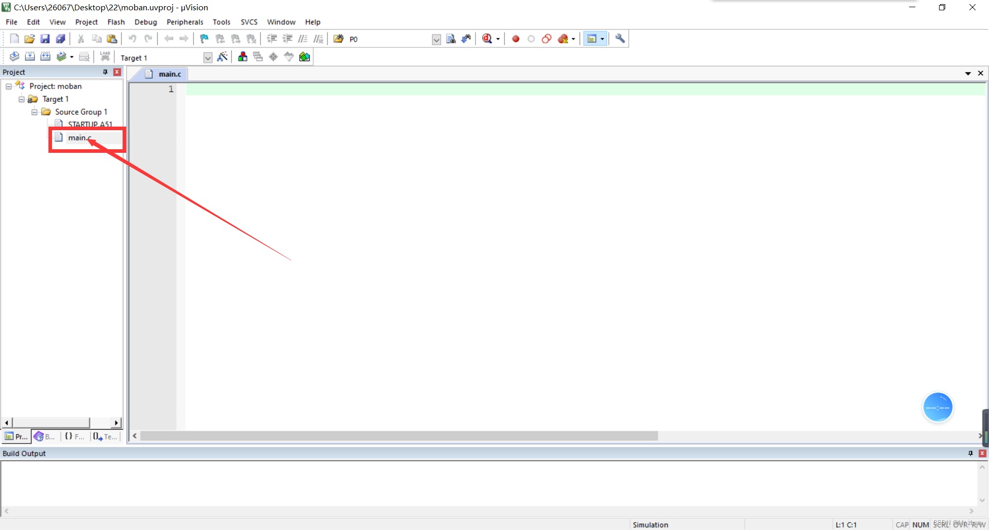
Task: Open dropdown arrow next to debug session icon
Action: (498, 39)
